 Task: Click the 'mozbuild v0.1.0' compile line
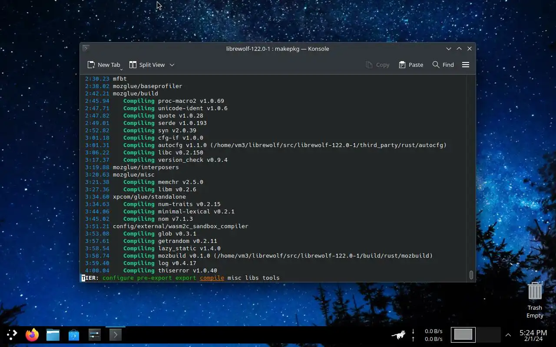point(259,255)
